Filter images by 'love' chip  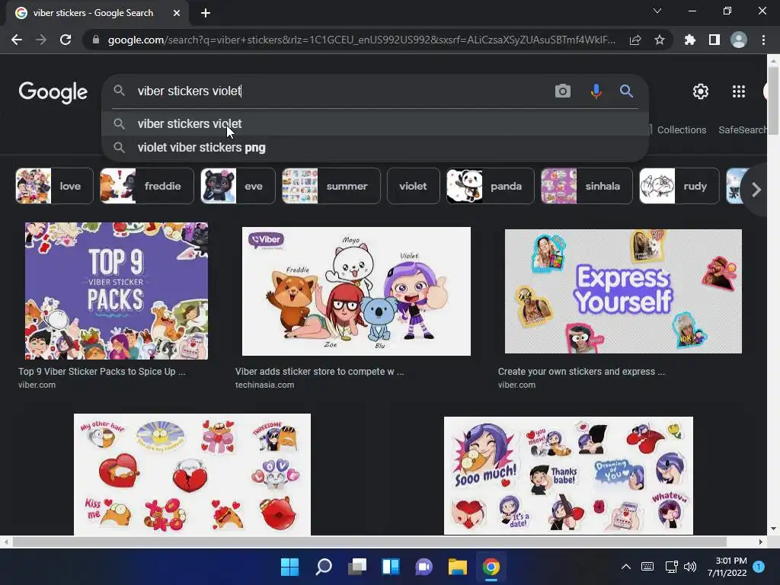54,186
